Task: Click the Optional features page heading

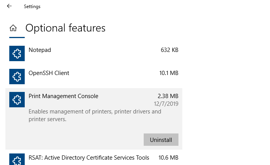Action: (x=65, y=28)
